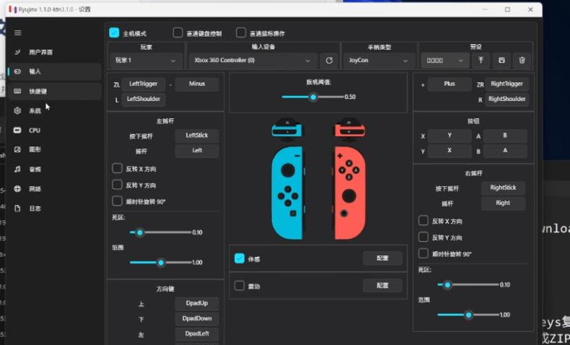Image resolution: width=570 pixels, height=345 pixels.
Task: Check 顺时针旋转 90° under left stick
Action: tap(117, 201)
